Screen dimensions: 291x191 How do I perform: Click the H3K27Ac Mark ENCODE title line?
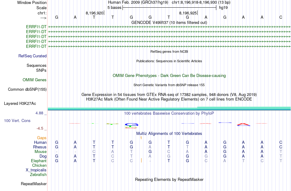(x=169, y=99)
